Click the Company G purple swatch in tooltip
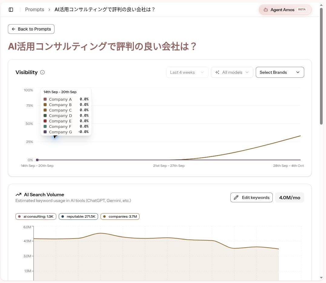The height and width of the screenshot is (283, 326). [x=45, y=132]
